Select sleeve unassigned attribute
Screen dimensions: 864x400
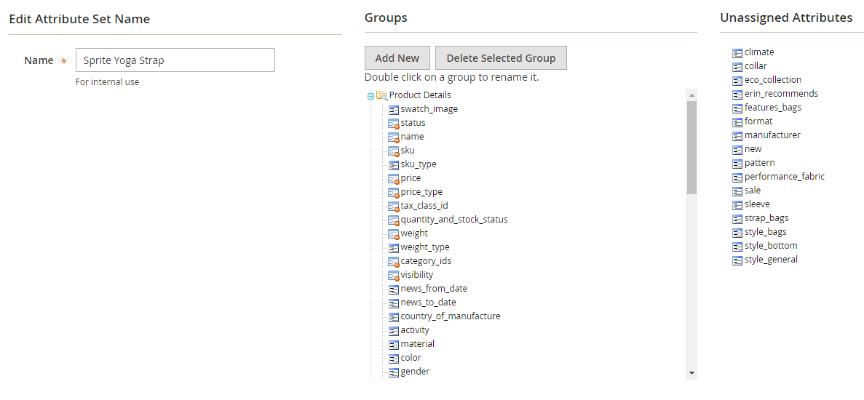point(757,204)
